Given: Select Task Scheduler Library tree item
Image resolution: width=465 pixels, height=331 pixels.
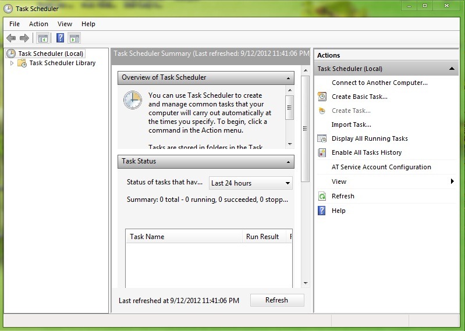Looking at the screenshot, I should 62,63.
